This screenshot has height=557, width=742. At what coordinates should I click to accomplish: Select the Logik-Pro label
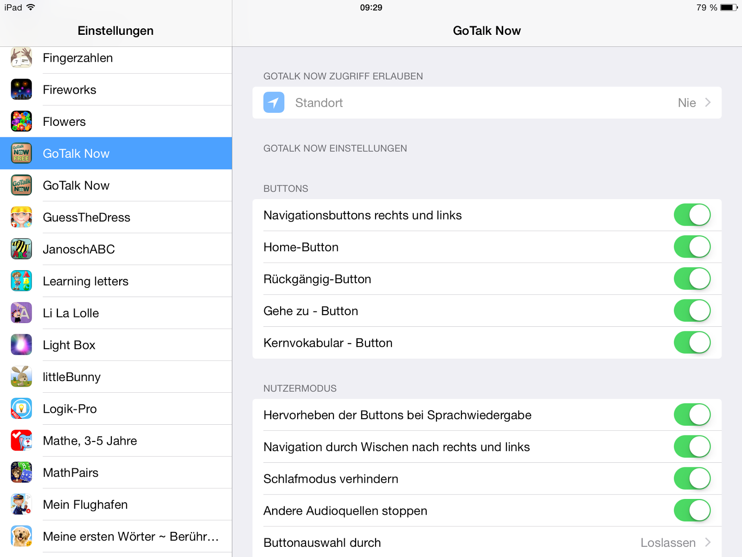point(70,409)
